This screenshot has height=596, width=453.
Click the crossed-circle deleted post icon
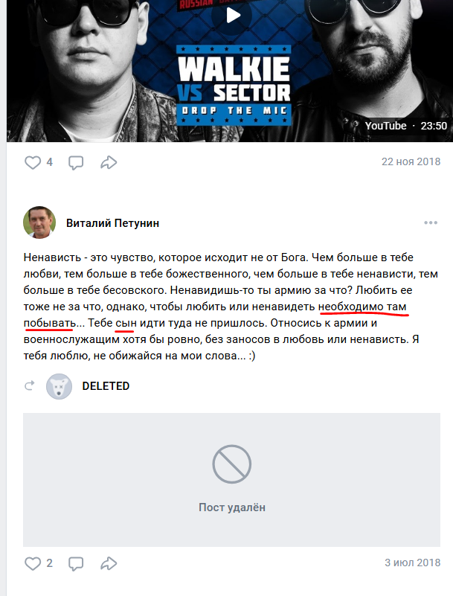click(x=232, y=464)
